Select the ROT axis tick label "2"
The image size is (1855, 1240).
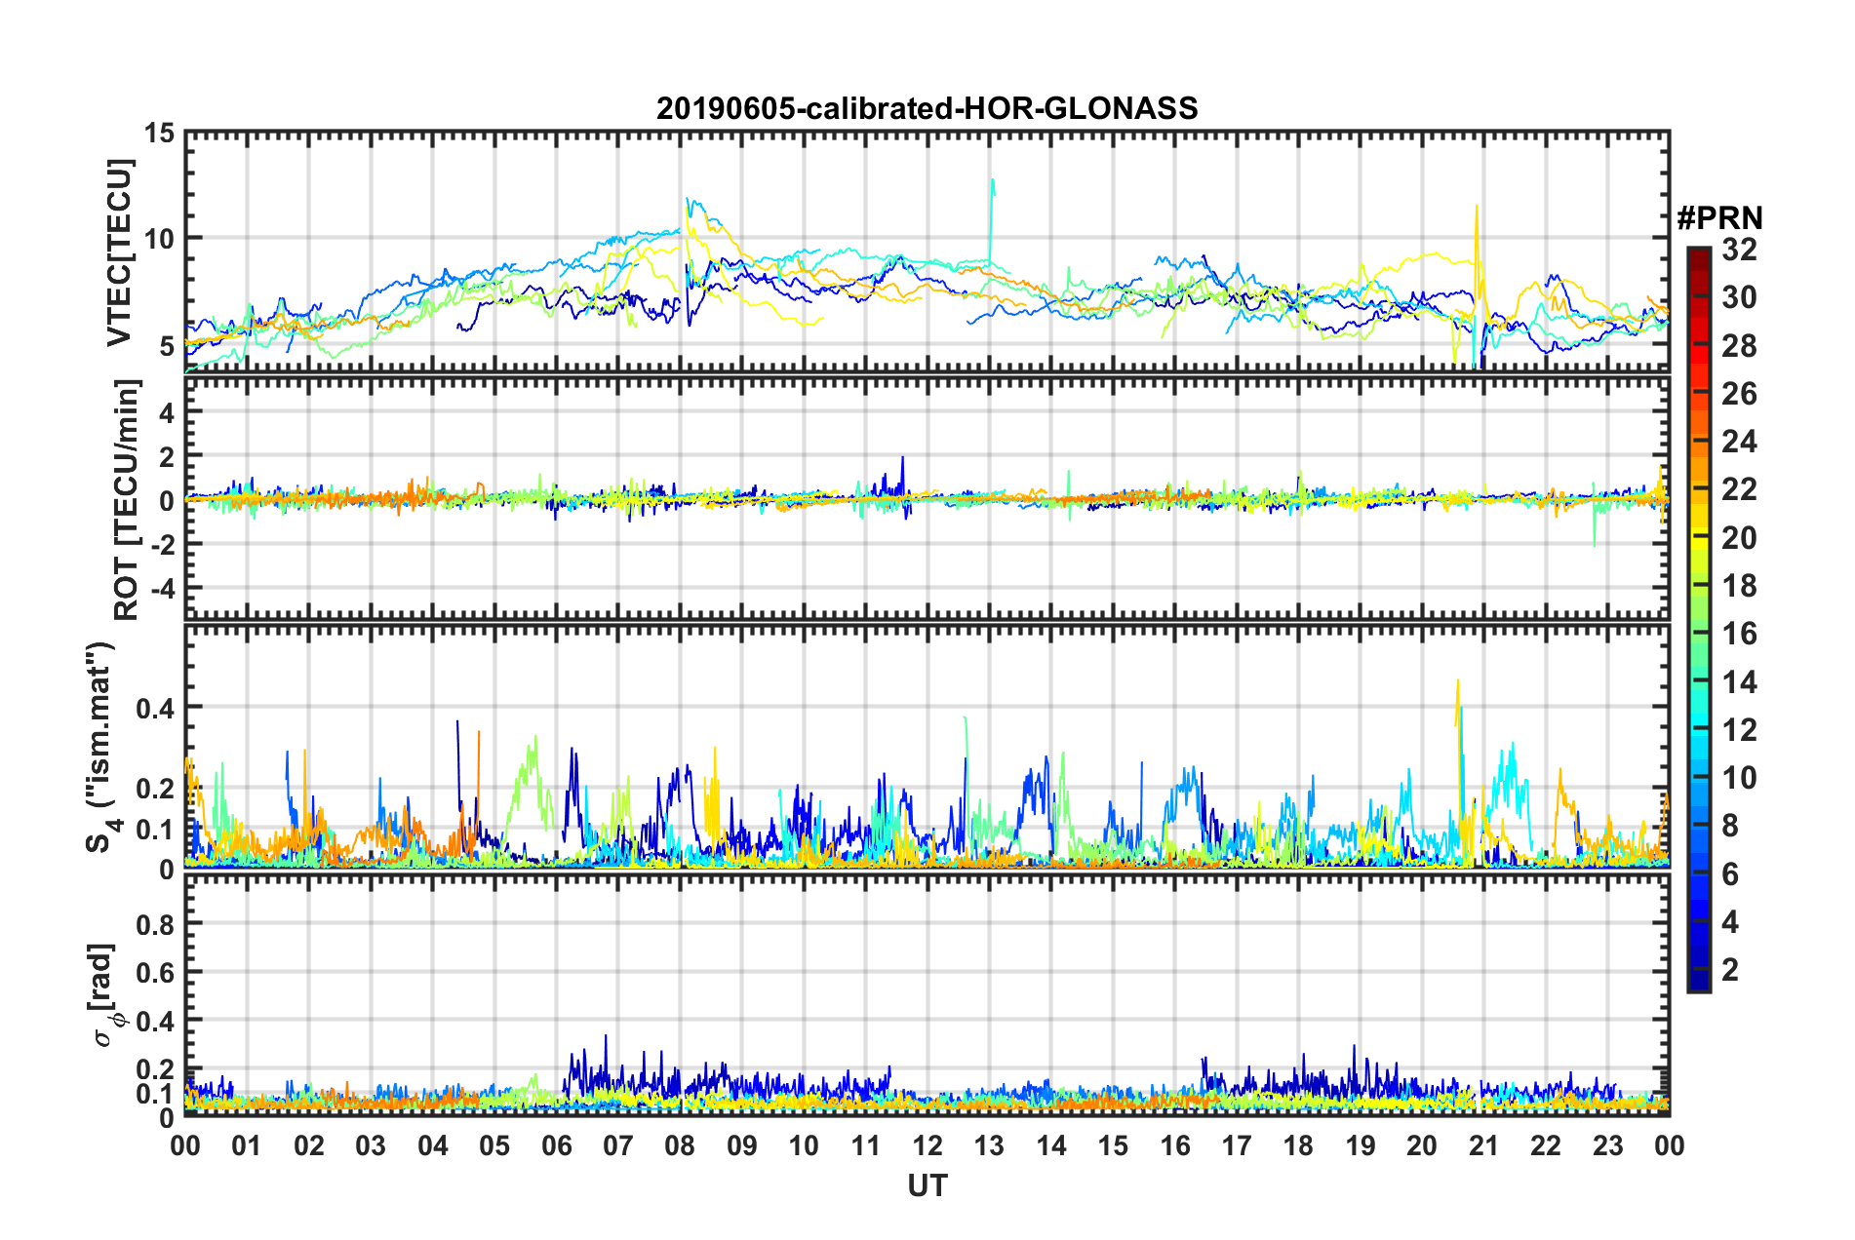(x=167, y=457)
